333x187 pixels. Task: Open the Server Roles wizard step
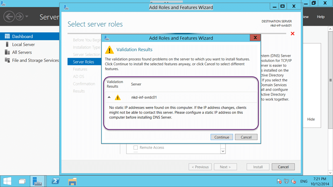click(x=84, y=62)
